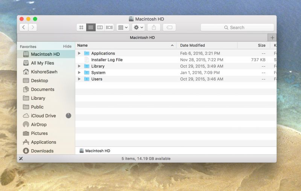The image size is (301, 191).
Task: Open Public folder in the sidebar
Action: coord(46,107)
